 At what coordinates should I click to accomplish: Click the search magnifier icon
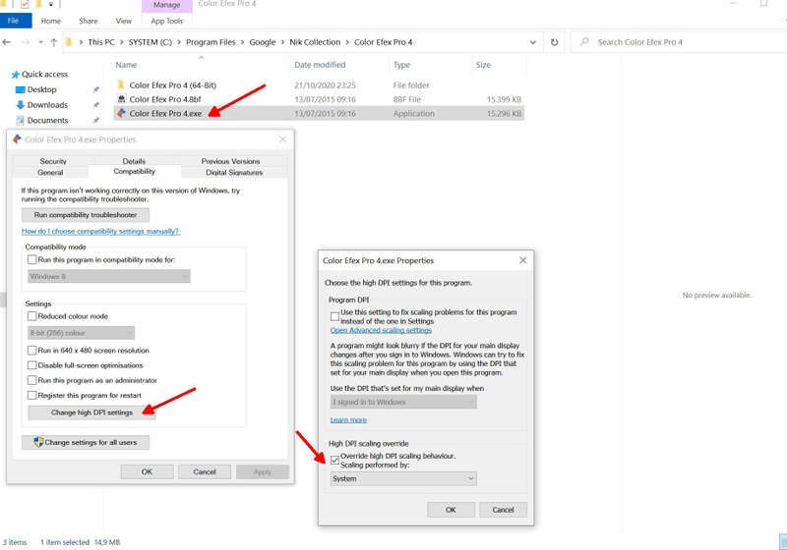click(584, 42)
